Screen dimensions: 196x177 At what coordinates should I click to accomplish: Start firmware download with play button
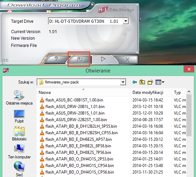[103, 59]
